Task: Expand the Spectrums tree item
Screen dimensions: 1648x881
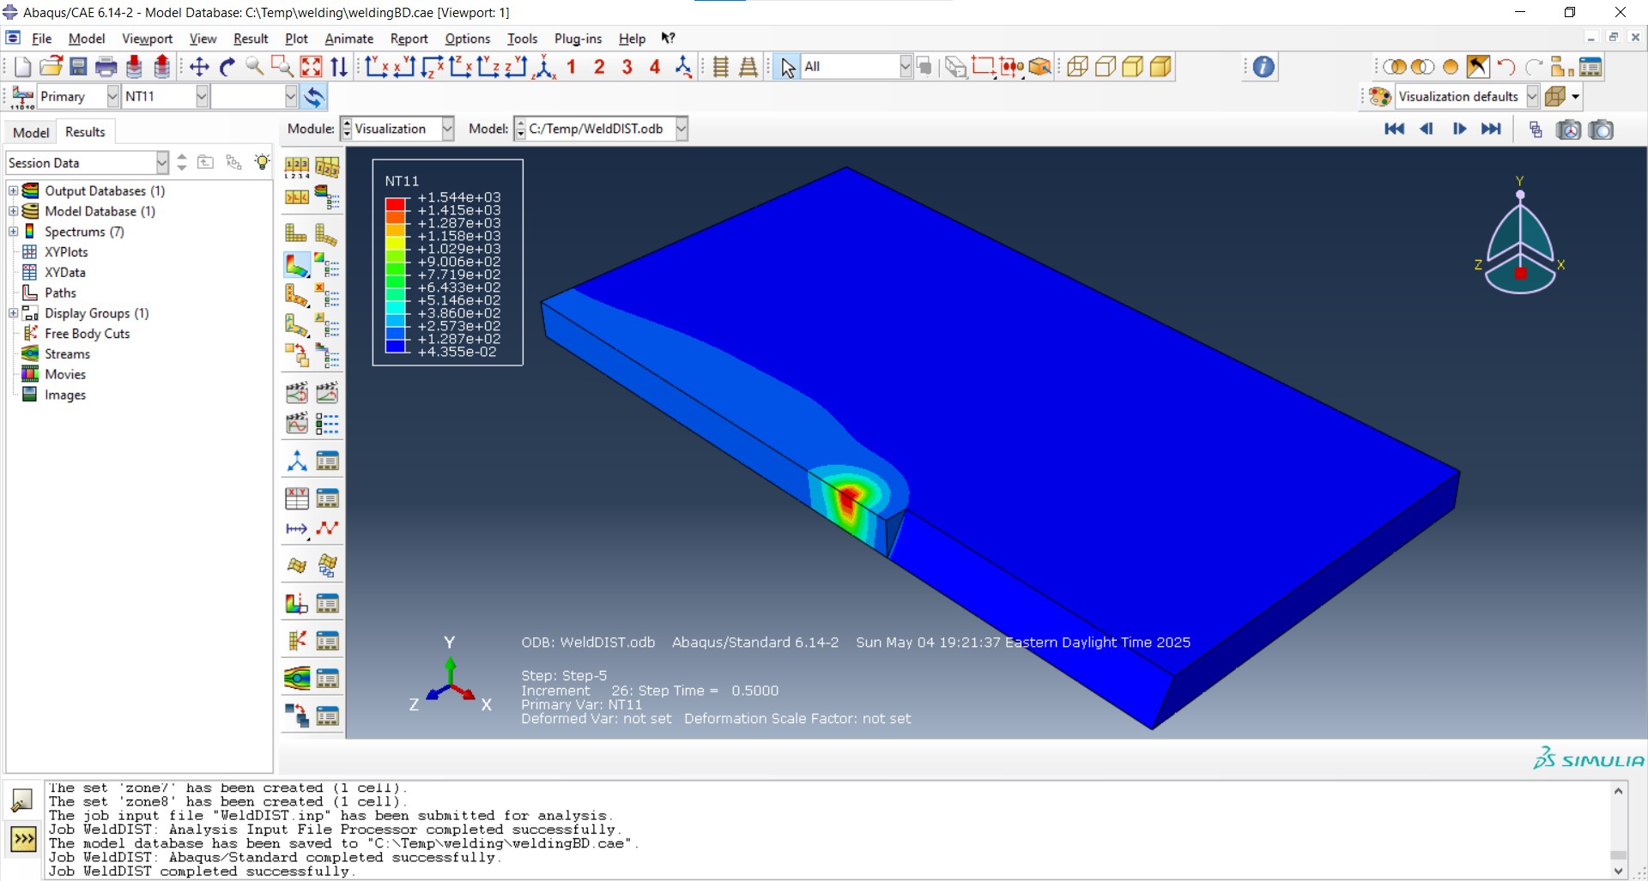Action: pos(13,232)
